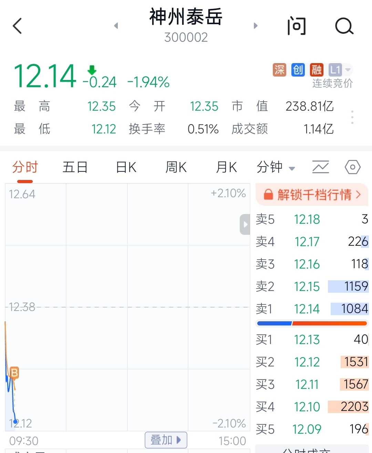Screen dimensions: 372x453
Task: Switch to 分时 intraday tab
Action: 25,167
